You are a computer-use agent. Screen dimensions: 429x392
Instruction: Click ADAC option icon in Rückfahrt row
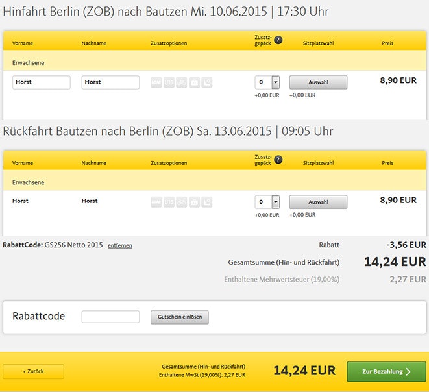pos(156,202)
